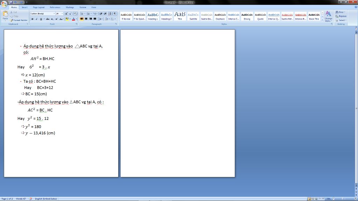Toggle italic formatting

click(36, 19)
